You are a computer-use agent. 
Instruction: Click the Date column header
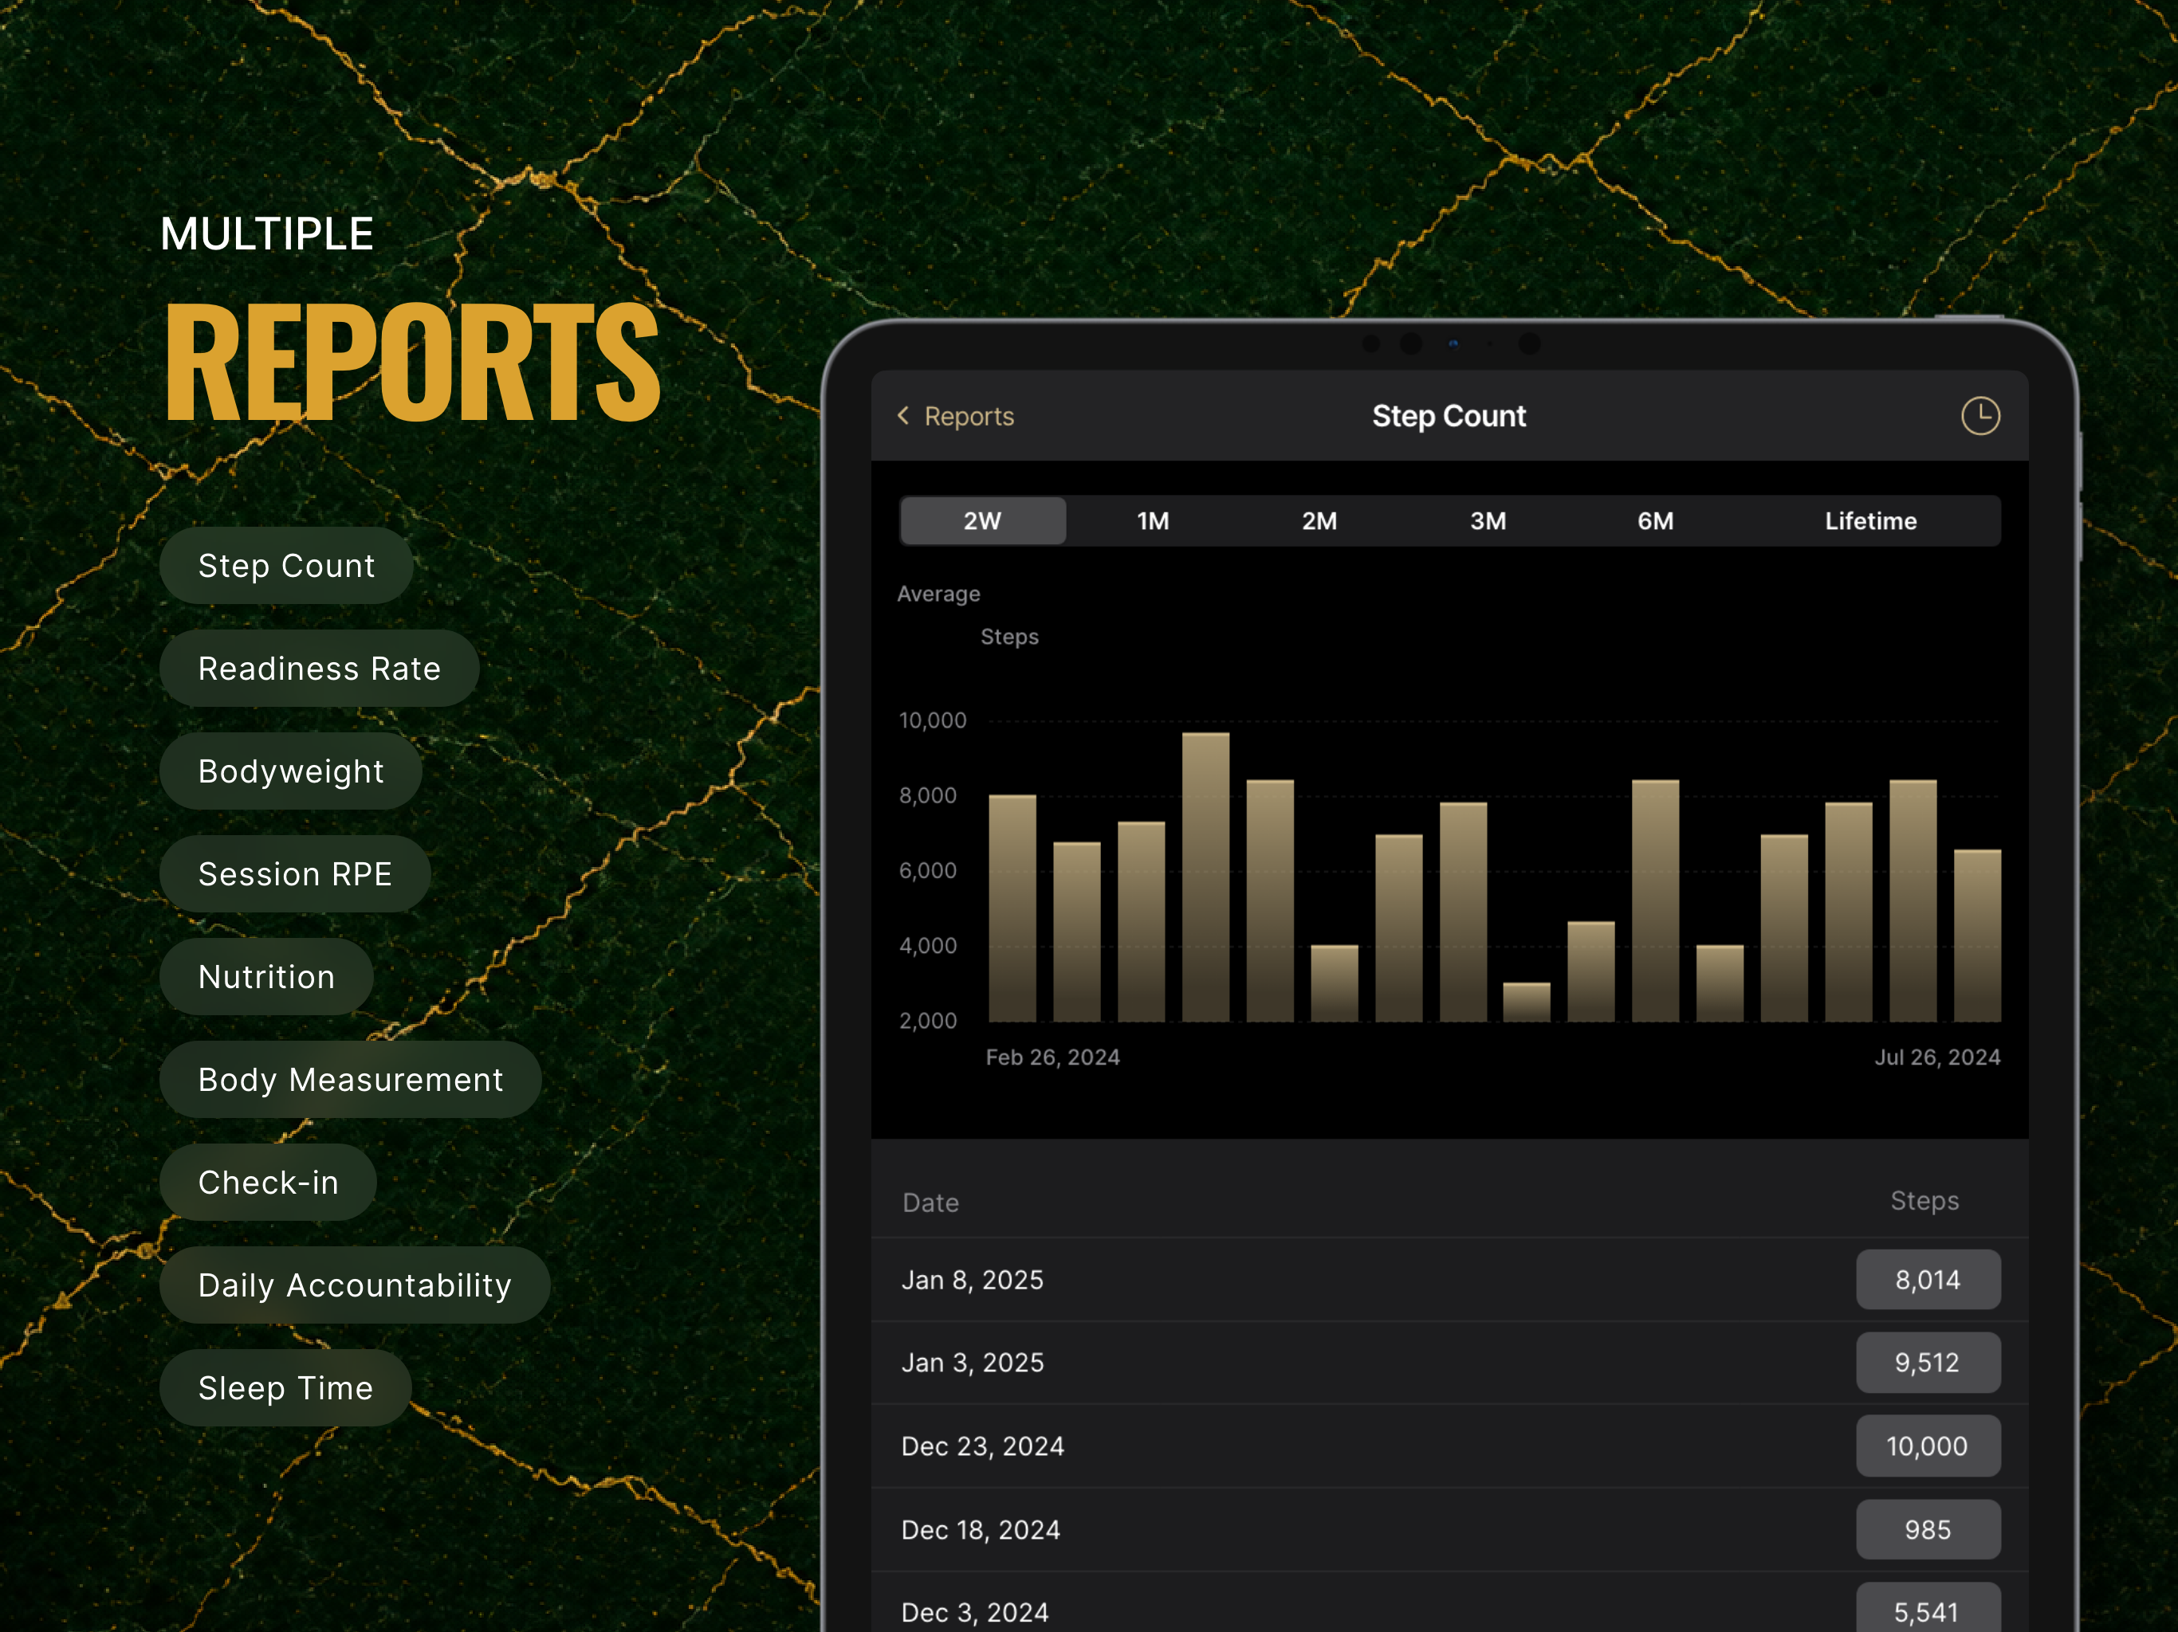click(x=930, y=1202)
